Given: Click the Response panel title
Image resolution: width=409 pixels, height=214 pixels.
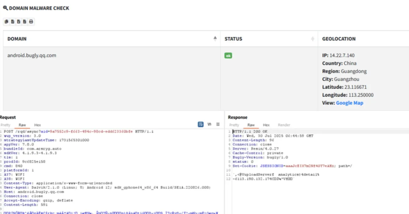Looking at the screenshot, I should tap(238, 117).
